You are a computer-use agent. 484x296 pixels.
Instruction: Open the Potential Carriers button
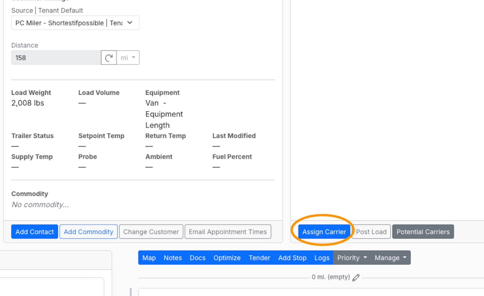tap(423, 232)
